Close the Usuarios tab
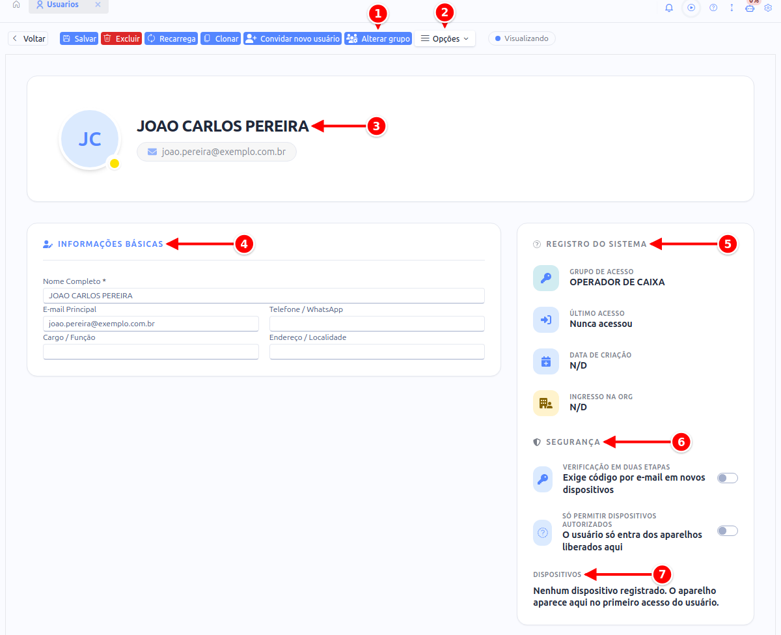This screenshot has height=635, width=781. (x=98, y=5)
